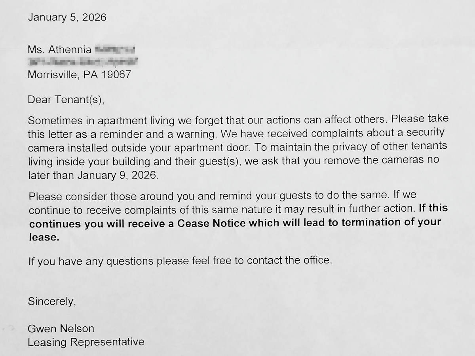Click the deadline date January 9, 2026
This screenshot has width=475, height=356.
[118, 175]
